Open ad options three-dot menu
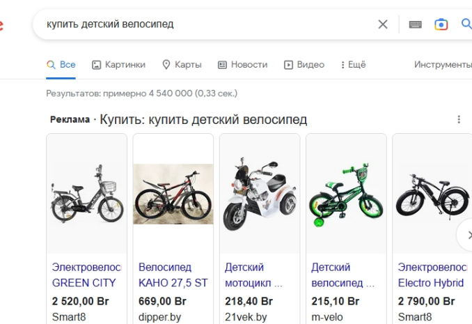 (x=459, y=120)
